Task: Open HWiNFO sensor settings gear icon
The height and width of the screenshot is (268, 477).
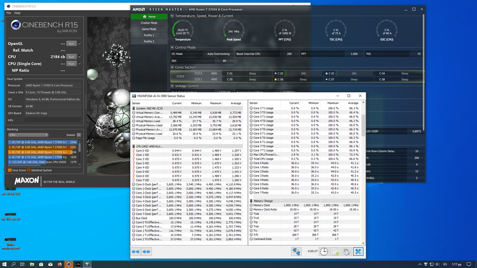Action: click(347, 252)
